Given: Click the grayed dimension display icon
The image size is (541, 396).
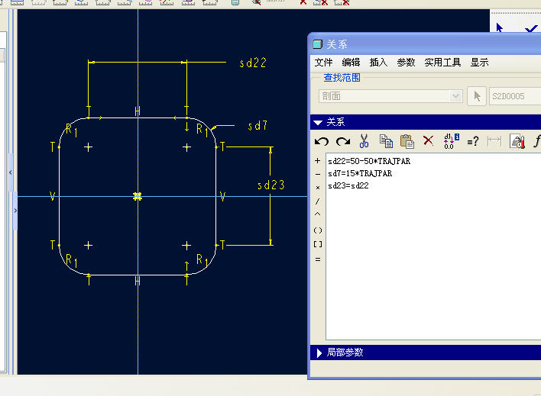Looking at the screenshot, I should 494,141.
